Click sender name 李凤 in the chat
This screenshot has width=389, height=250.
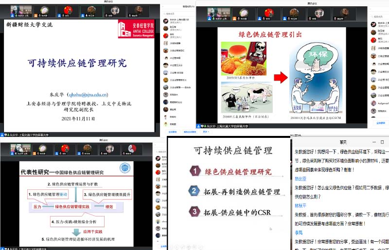coord(299,233)
